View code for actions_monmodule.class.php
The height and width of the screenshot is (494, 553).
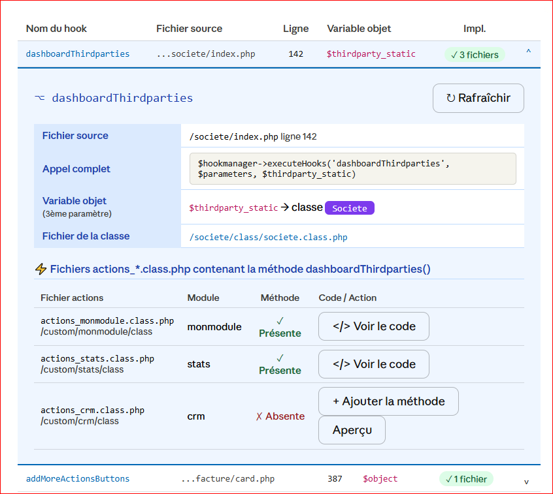point(373,326)
